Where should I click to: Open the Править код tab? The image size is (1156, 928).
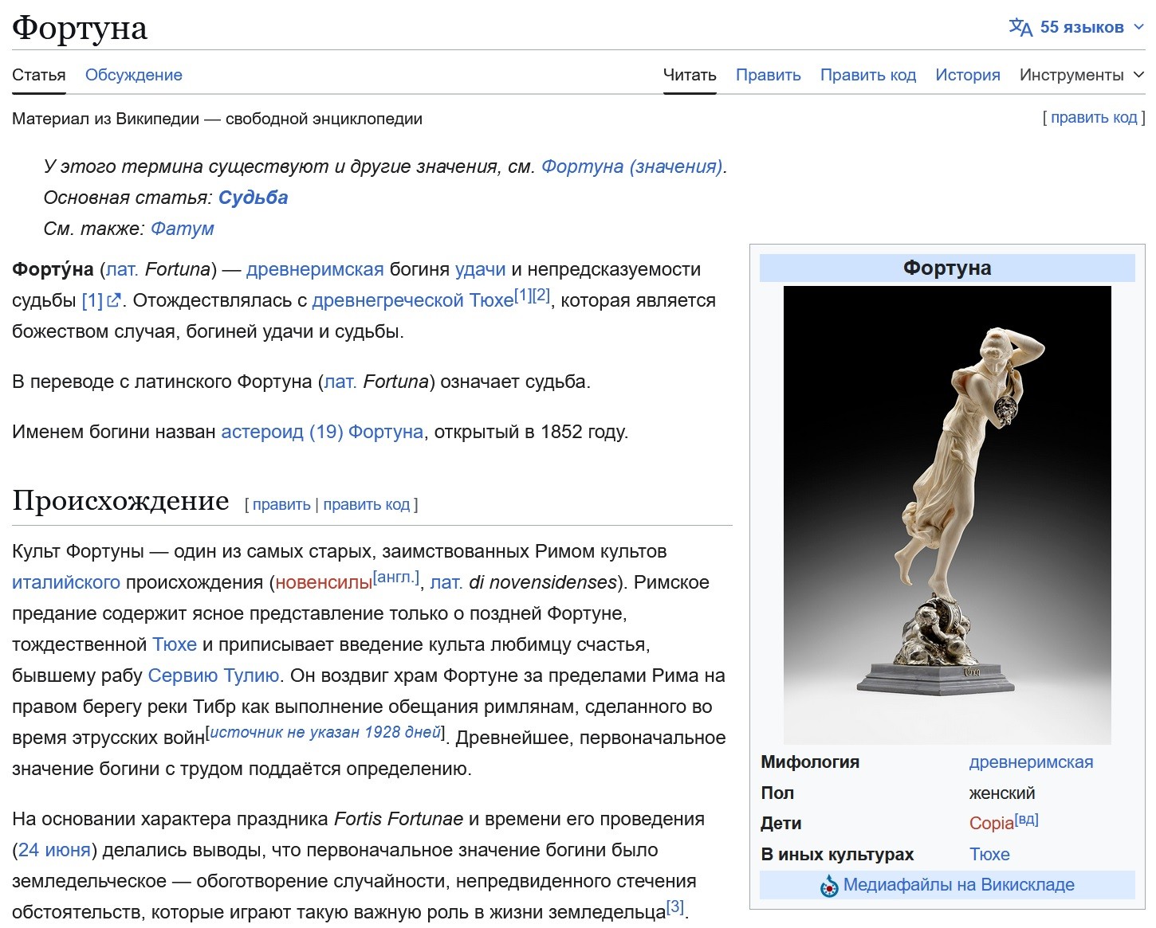point(868,75)
